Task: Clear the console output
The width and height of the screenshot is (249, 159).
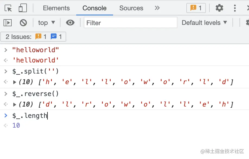Action: [23, 23]
